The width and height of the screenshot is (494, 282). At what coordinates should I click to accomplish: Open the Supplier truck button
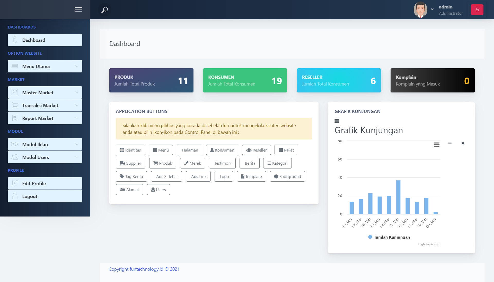(130, 163)
